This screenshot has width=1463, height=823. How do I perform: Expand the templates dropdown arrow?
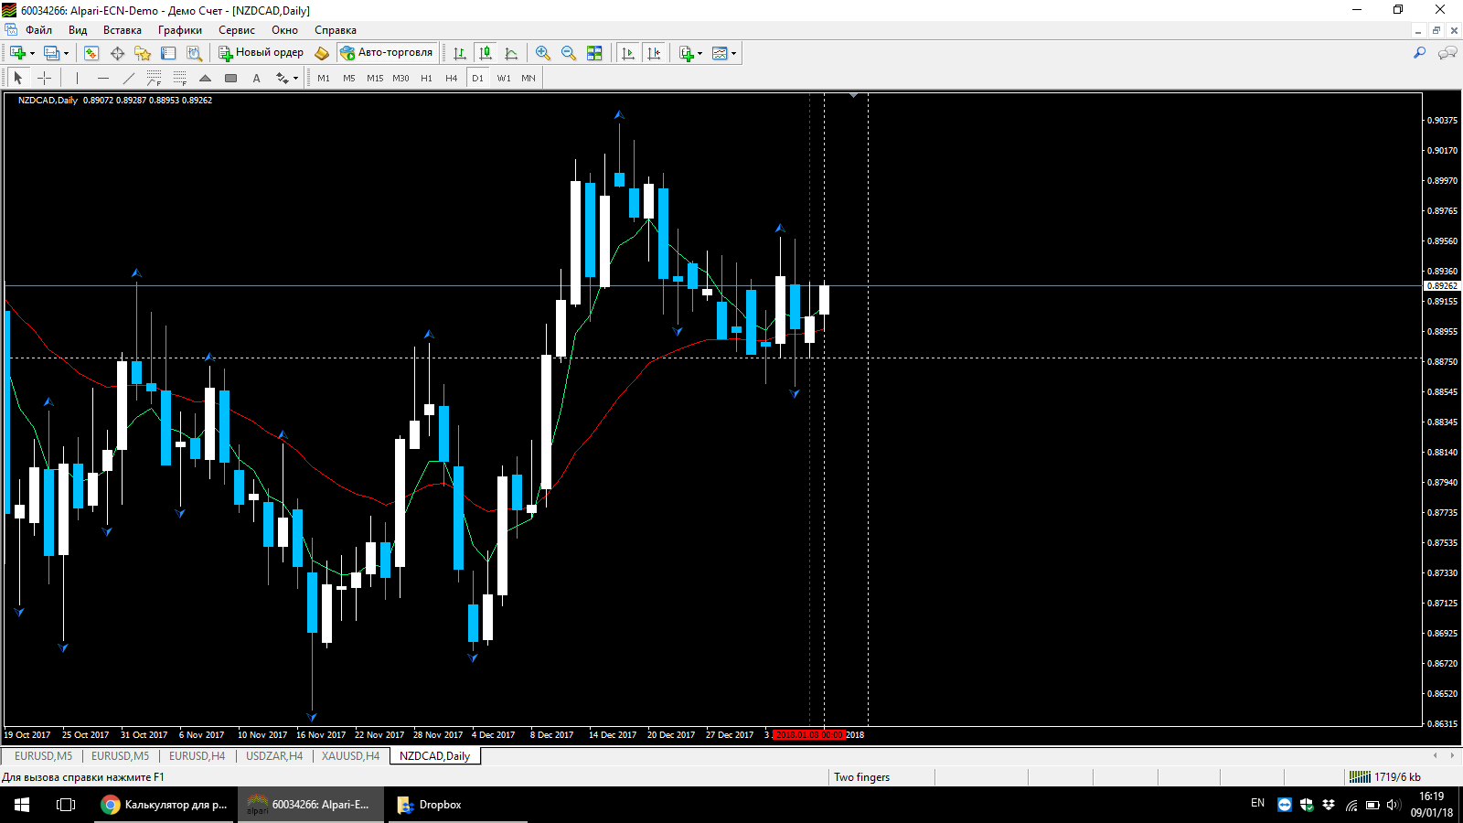[733, 53]
